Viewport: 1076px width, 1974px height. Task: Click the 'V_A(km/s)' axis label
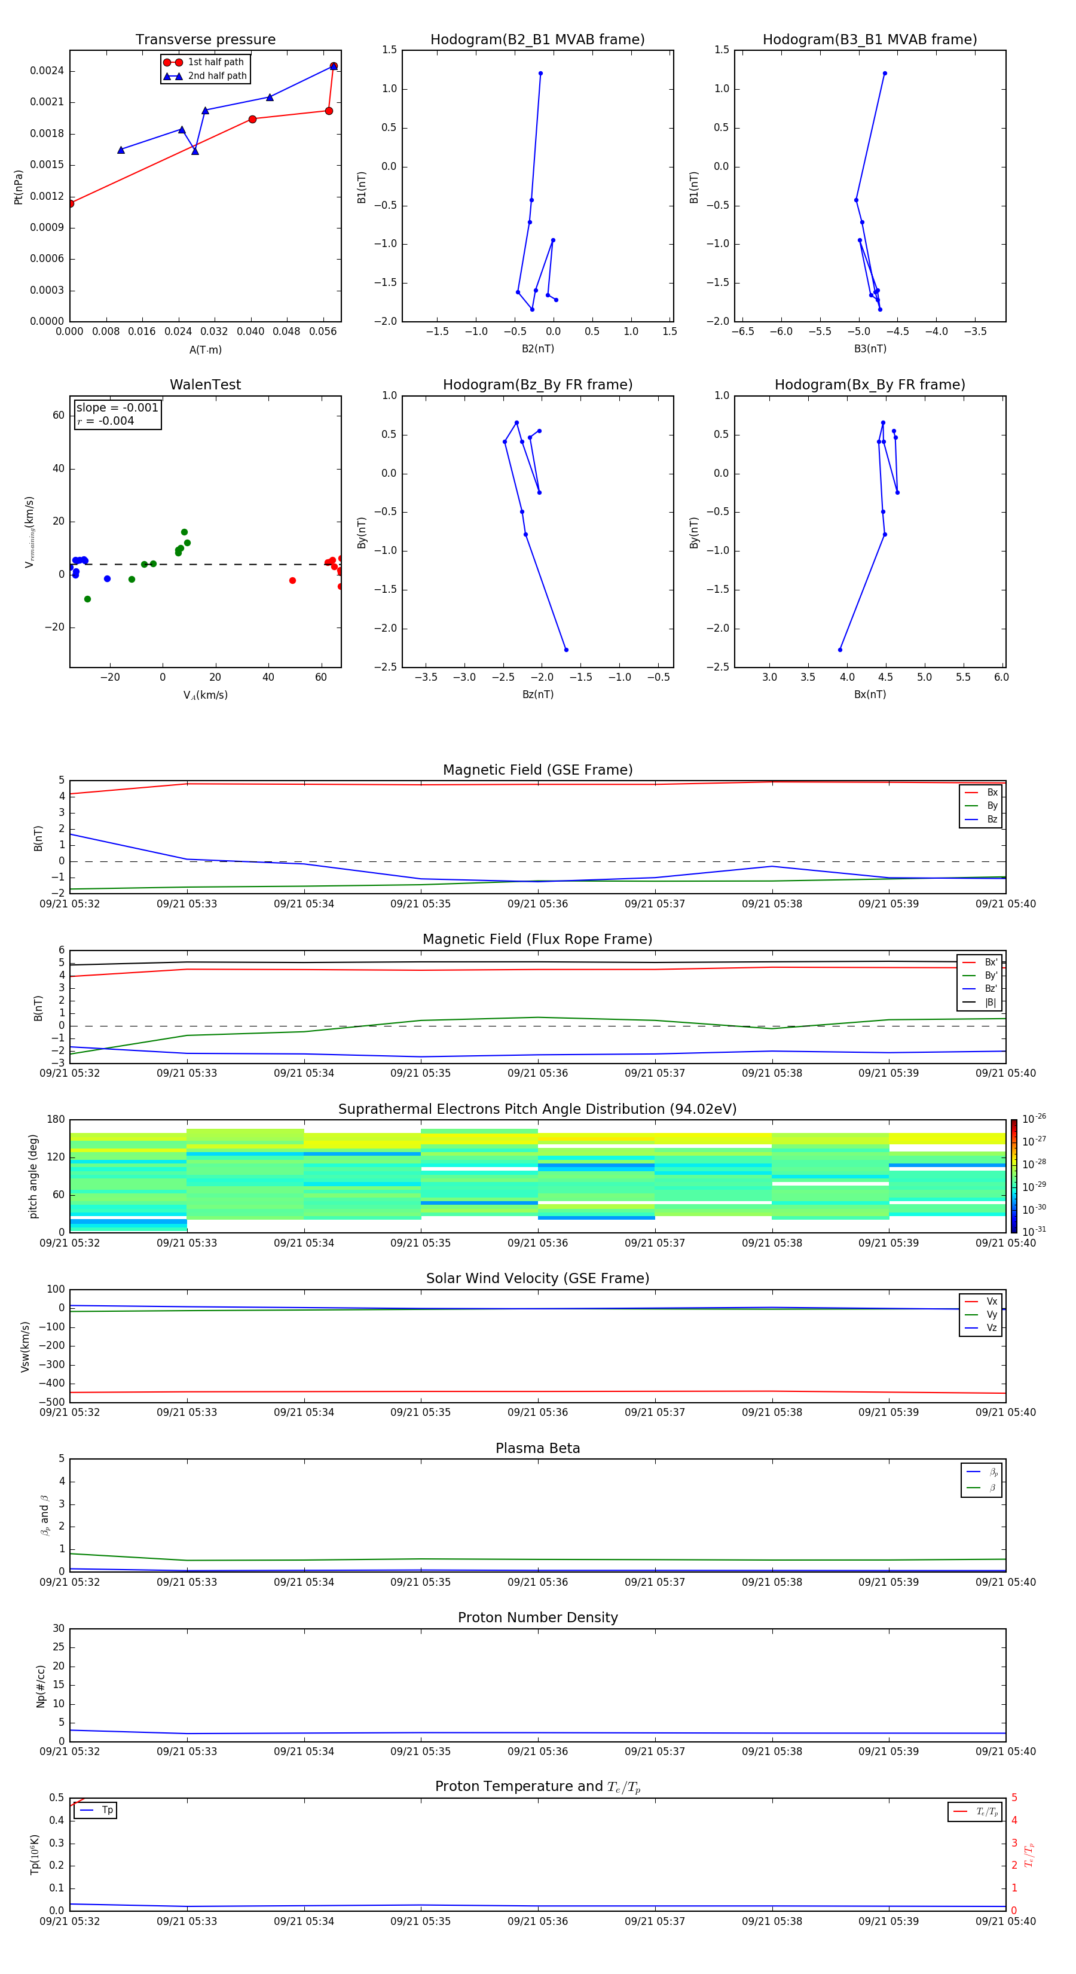click(205, 695)
